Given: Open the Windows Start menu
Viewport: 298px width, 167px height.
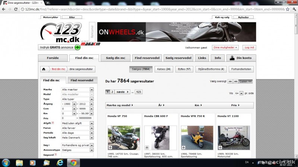Looking at the screenshot, I should [x=6, y=163].
